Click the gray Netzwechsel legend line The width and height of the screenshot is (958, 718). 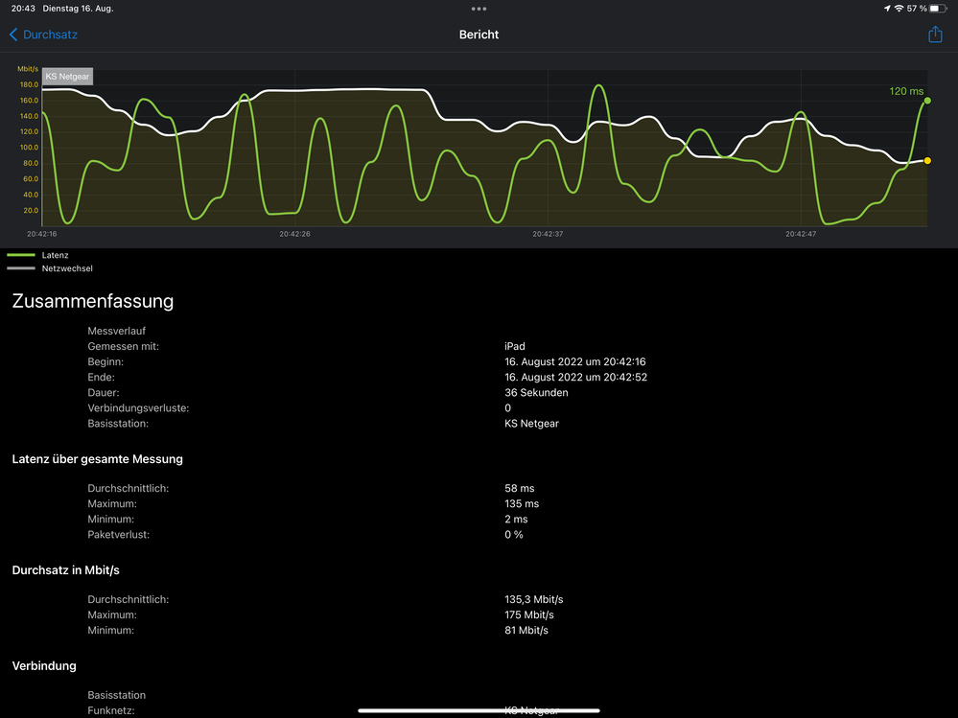coord(21,268)
